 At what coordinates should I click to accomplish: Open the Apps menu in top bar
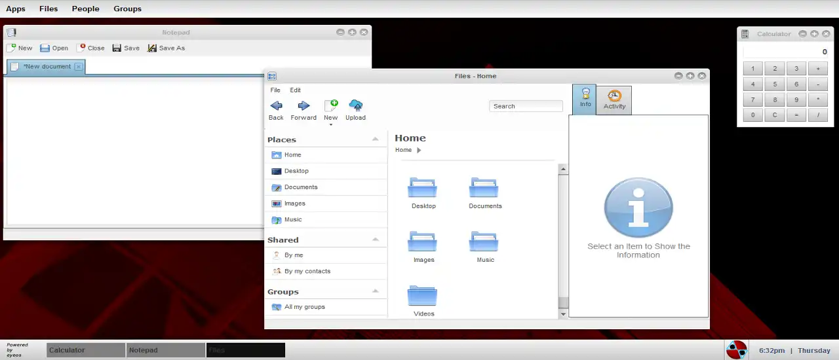click(16, 9)
